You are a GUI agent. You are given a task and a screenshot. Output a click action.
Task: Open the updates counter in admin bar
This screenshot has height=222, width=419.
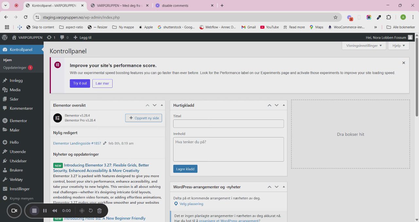pos(51,38)
